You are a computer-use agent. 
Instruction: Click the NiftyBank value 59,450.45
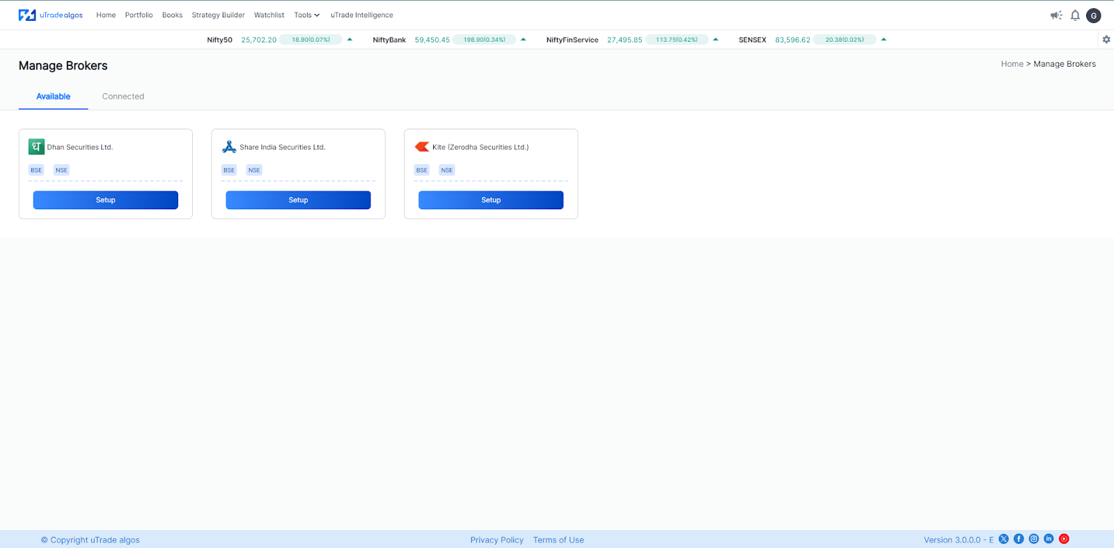(x=432, y=40)
